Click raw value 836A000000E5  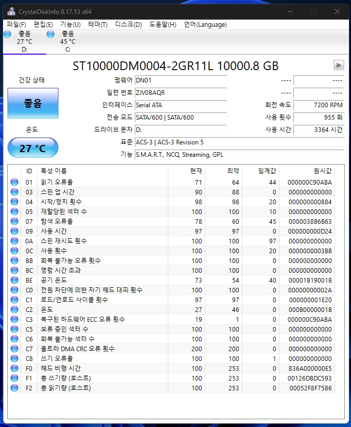[x=310, y=368]
